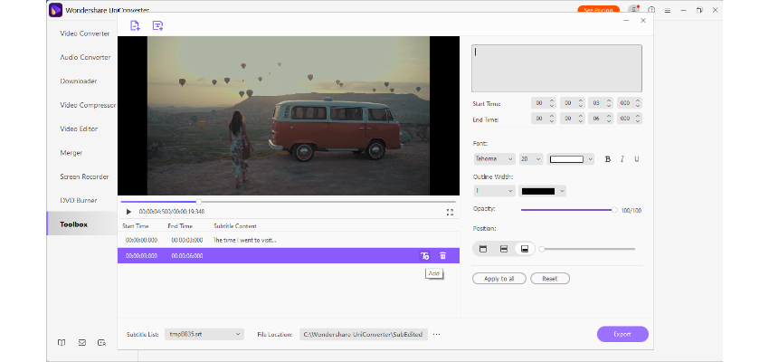The width and height of the screenshot is (769, 362).
Task: Click End Time minutes stepper
Action: pyautogui.click(x=573, y=119)
